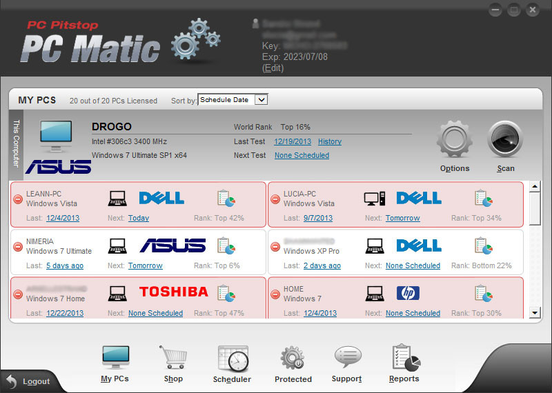
Task: View report icon for LUCIA-PC
Action: point(484,198)
